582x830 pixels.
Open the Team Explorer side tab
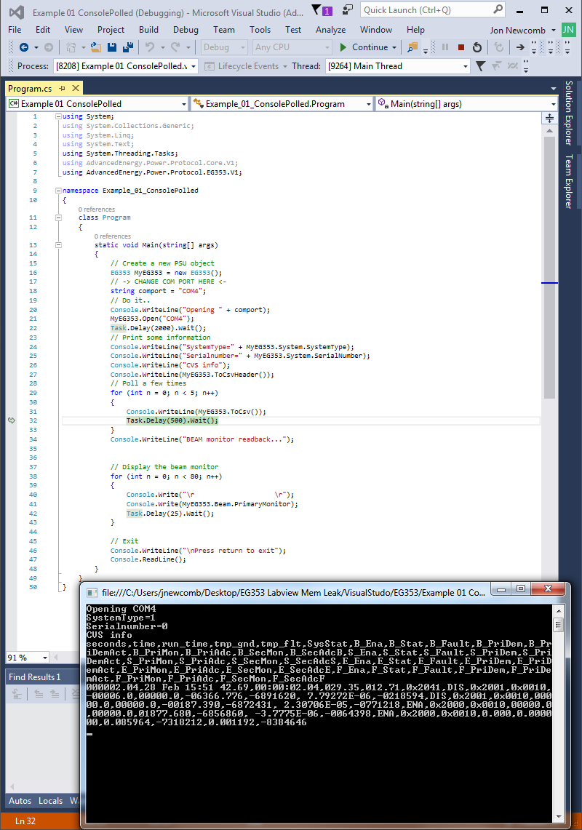569,182
